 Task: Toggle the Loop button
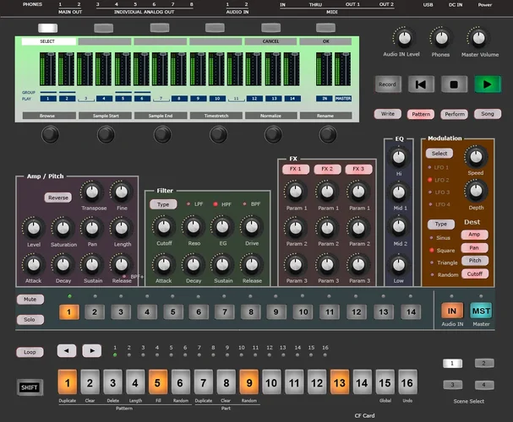(30, 352)
